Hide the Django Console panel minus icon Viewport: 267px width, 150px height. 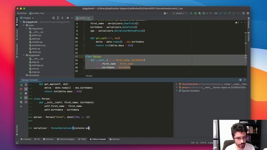point(245,80)
